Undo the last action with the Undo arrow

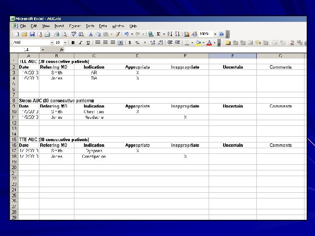coord(126,35)
